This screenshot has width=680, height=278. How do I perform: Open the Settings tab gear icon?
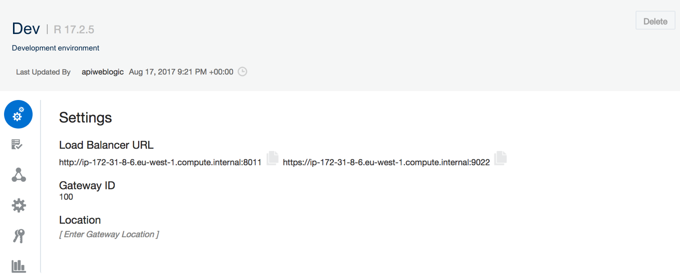pos(19,114)
